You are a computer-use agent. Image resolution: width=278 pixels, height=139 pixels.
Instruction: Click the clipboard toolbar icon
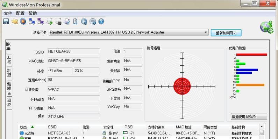[x=76, y=22]
